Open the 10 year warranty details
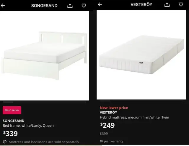The width and height of the screenshot is (189, 146). [x=112, y=141]
